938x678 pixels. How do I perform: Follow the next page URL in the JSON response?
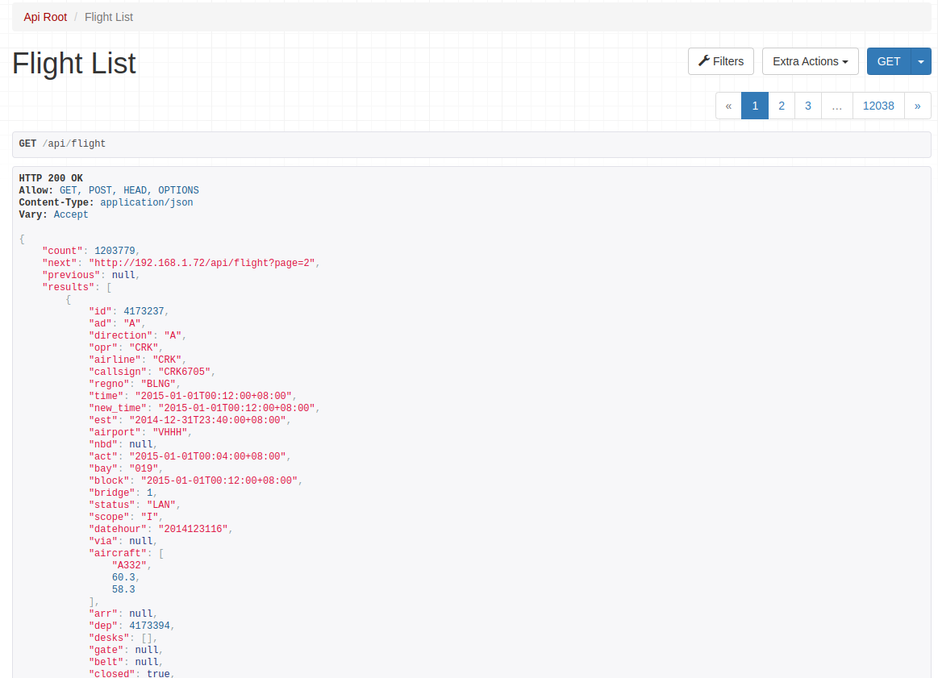click(202, 263)
